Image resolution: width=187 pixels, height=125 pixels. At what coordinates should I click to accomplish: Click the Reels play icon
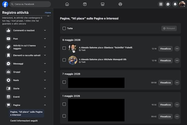tap(9, 80)
